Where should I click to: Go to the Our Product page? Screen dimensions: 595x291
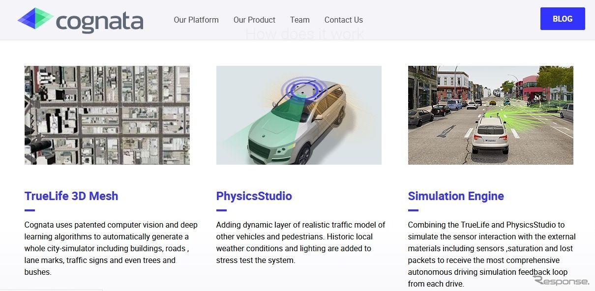point(254,20)
